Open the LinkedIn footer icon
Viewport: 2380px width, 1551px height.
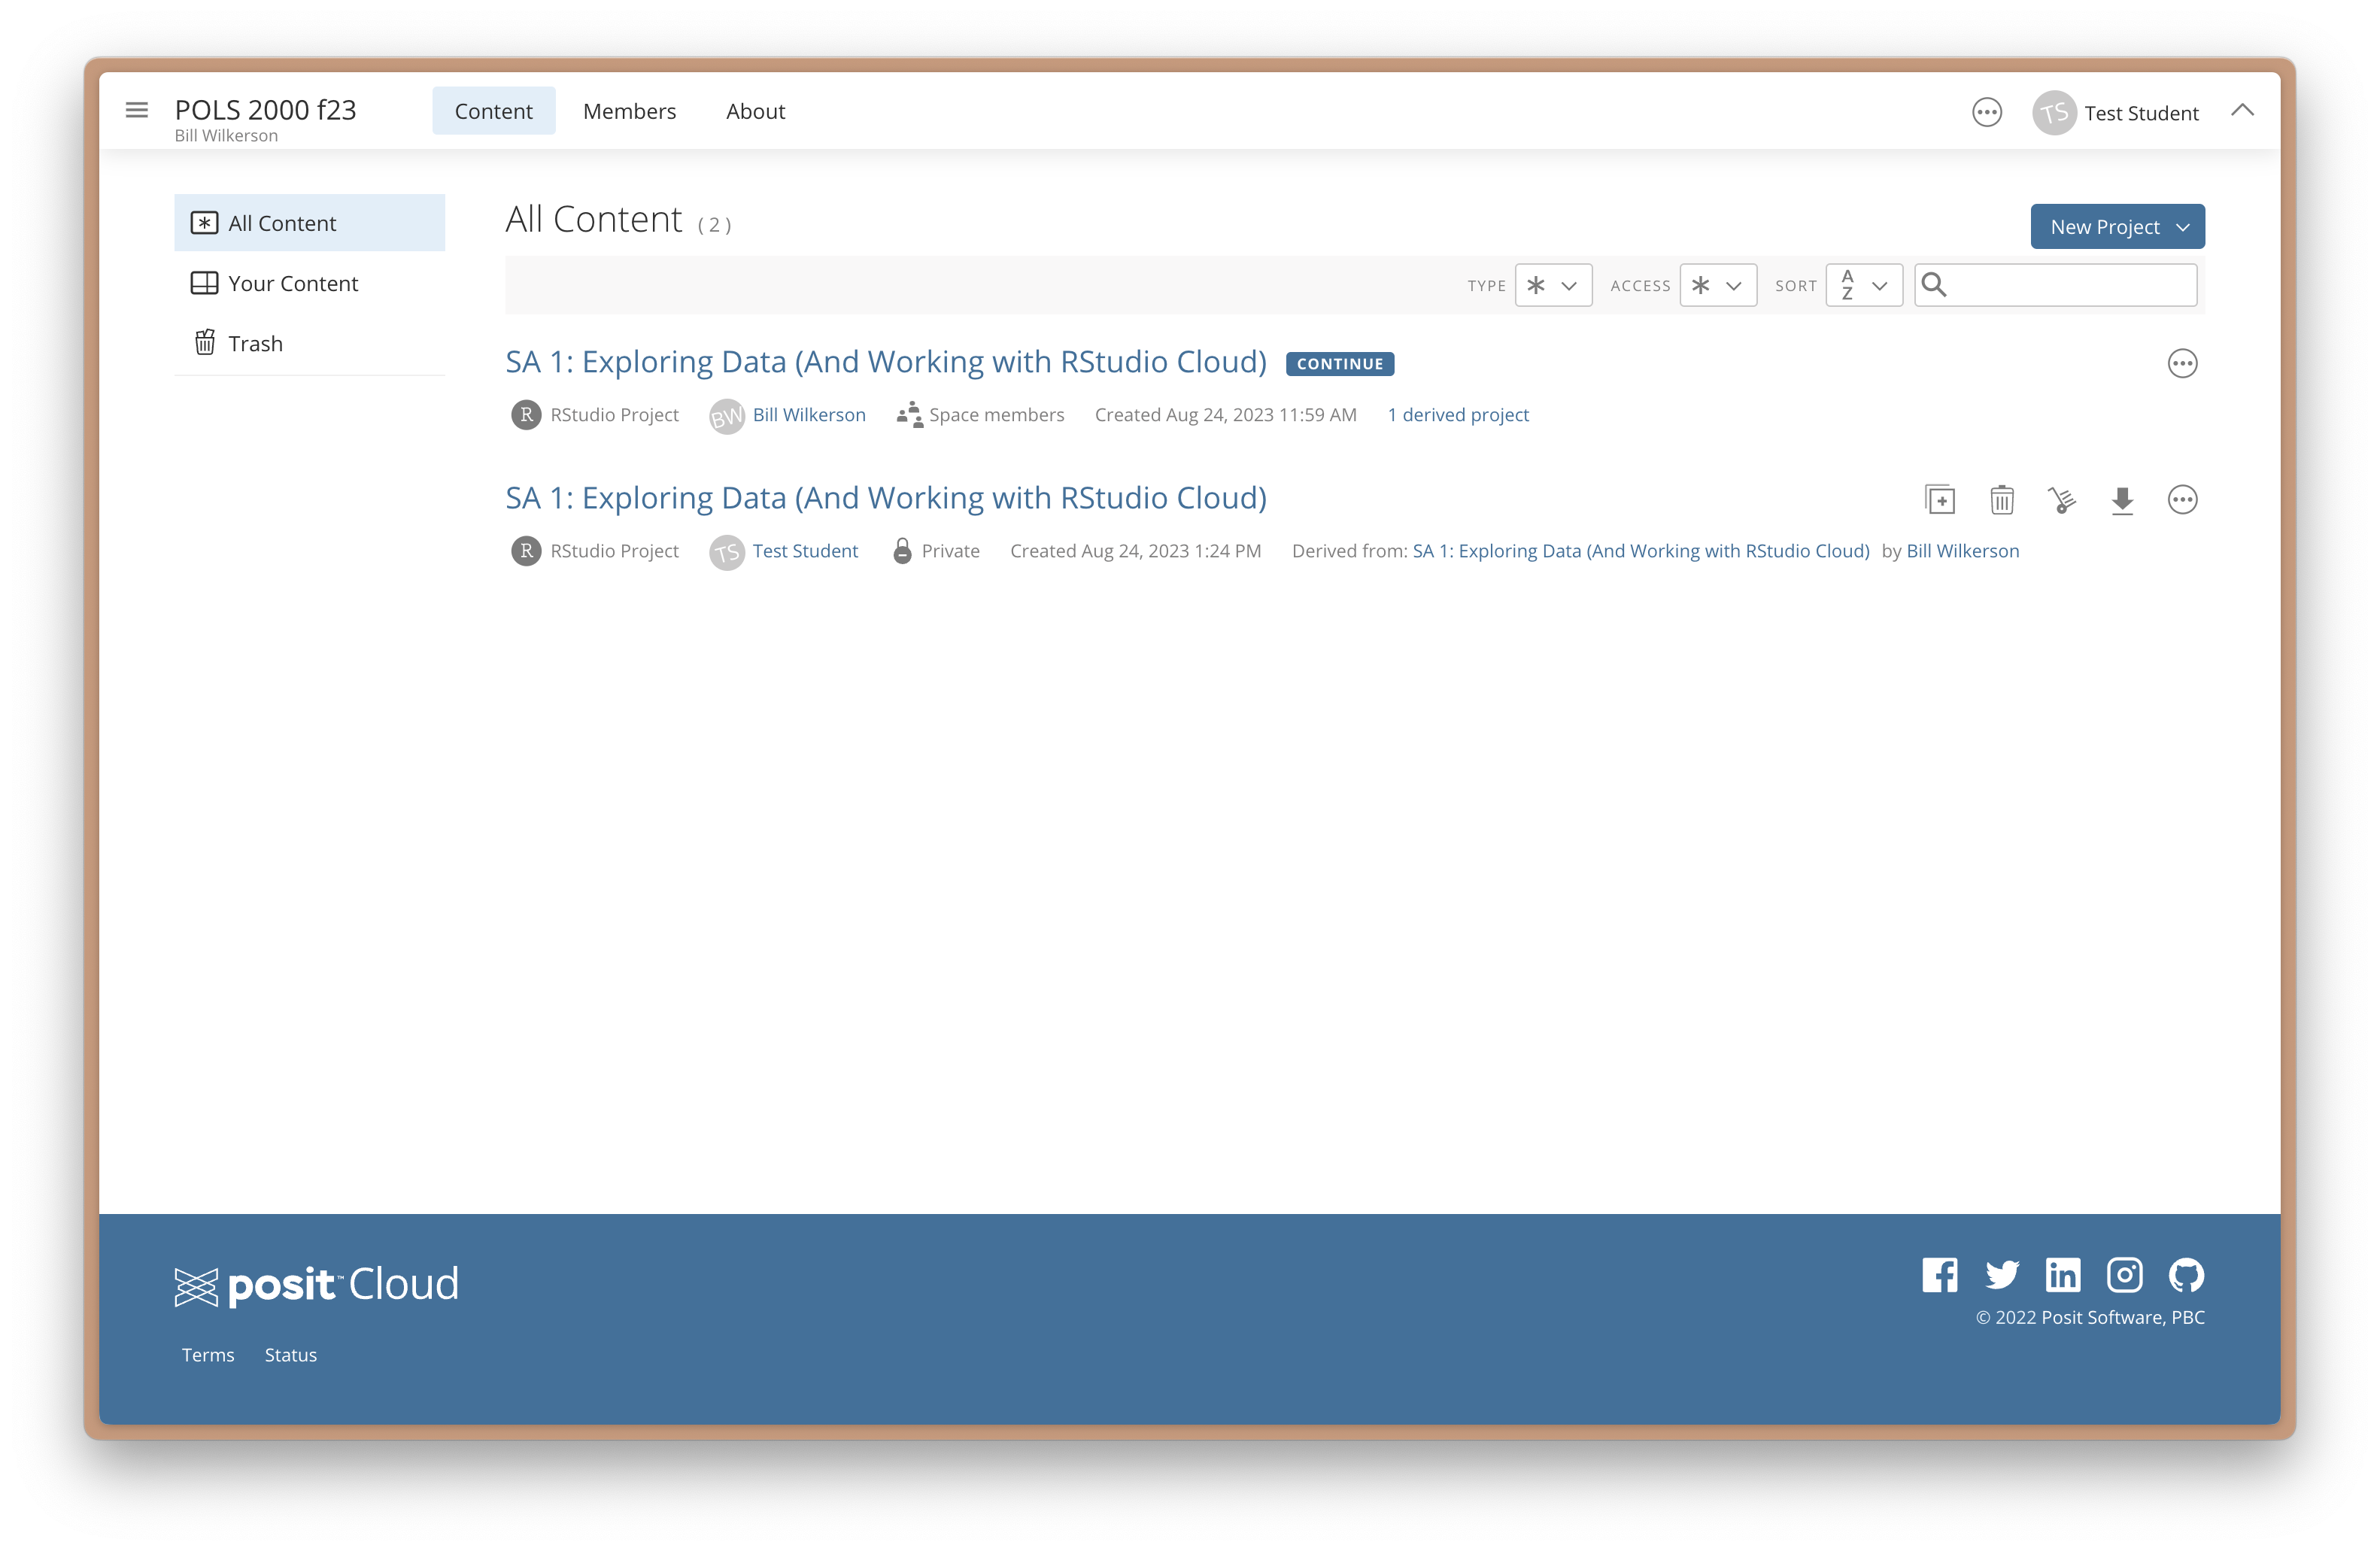(x=2062, y=1275)
